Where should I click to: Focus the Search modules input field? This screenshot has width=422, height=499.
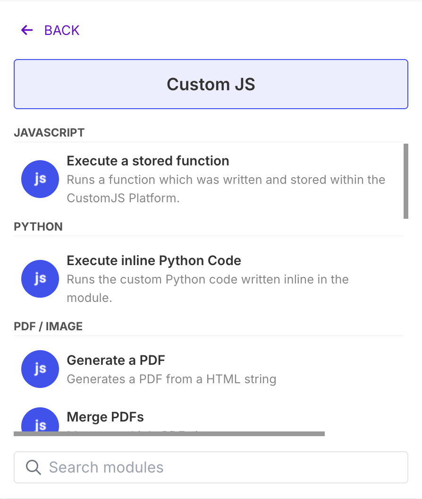(x=211, y=467)
